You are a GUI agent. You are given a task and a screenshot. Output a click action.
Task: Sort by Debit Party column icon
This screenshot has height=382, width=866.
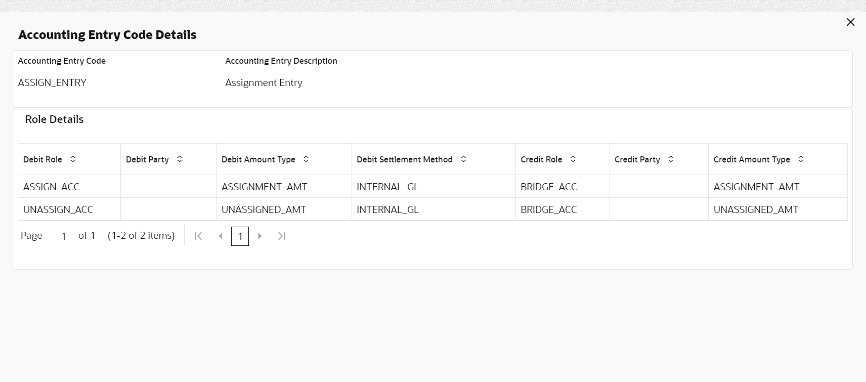(x=180, y=159)
